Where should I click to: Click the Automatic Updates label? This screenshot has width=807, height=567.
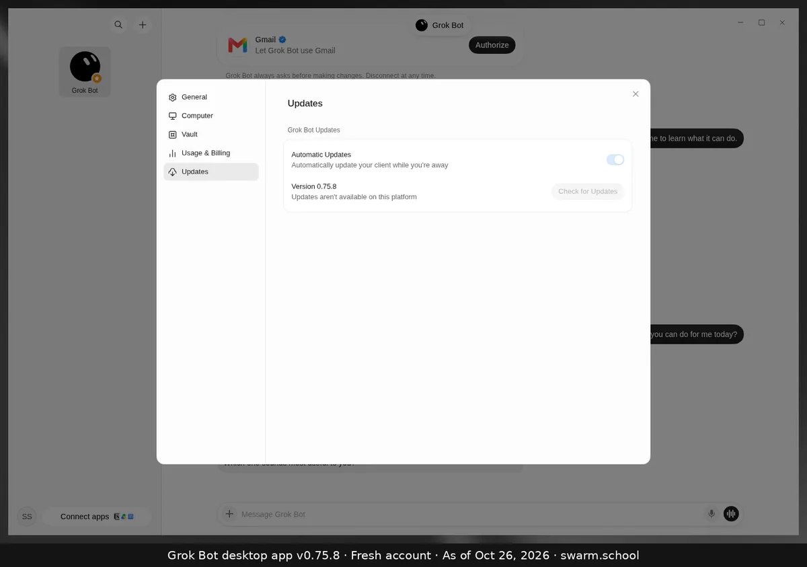pyautogui.click(x=321, y=155)
